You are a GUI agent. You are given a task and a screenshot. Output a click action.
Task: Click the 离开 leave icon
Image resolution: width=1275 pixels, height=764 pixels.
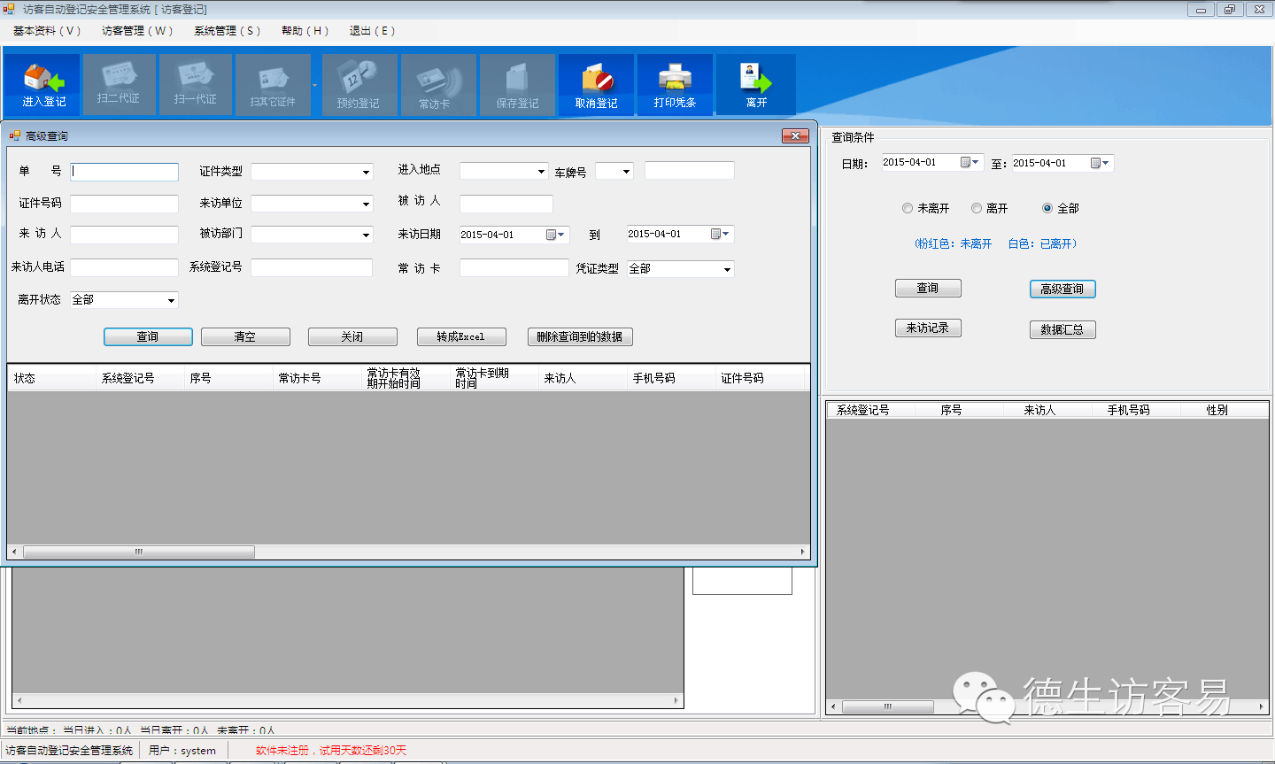click(756, 84)
